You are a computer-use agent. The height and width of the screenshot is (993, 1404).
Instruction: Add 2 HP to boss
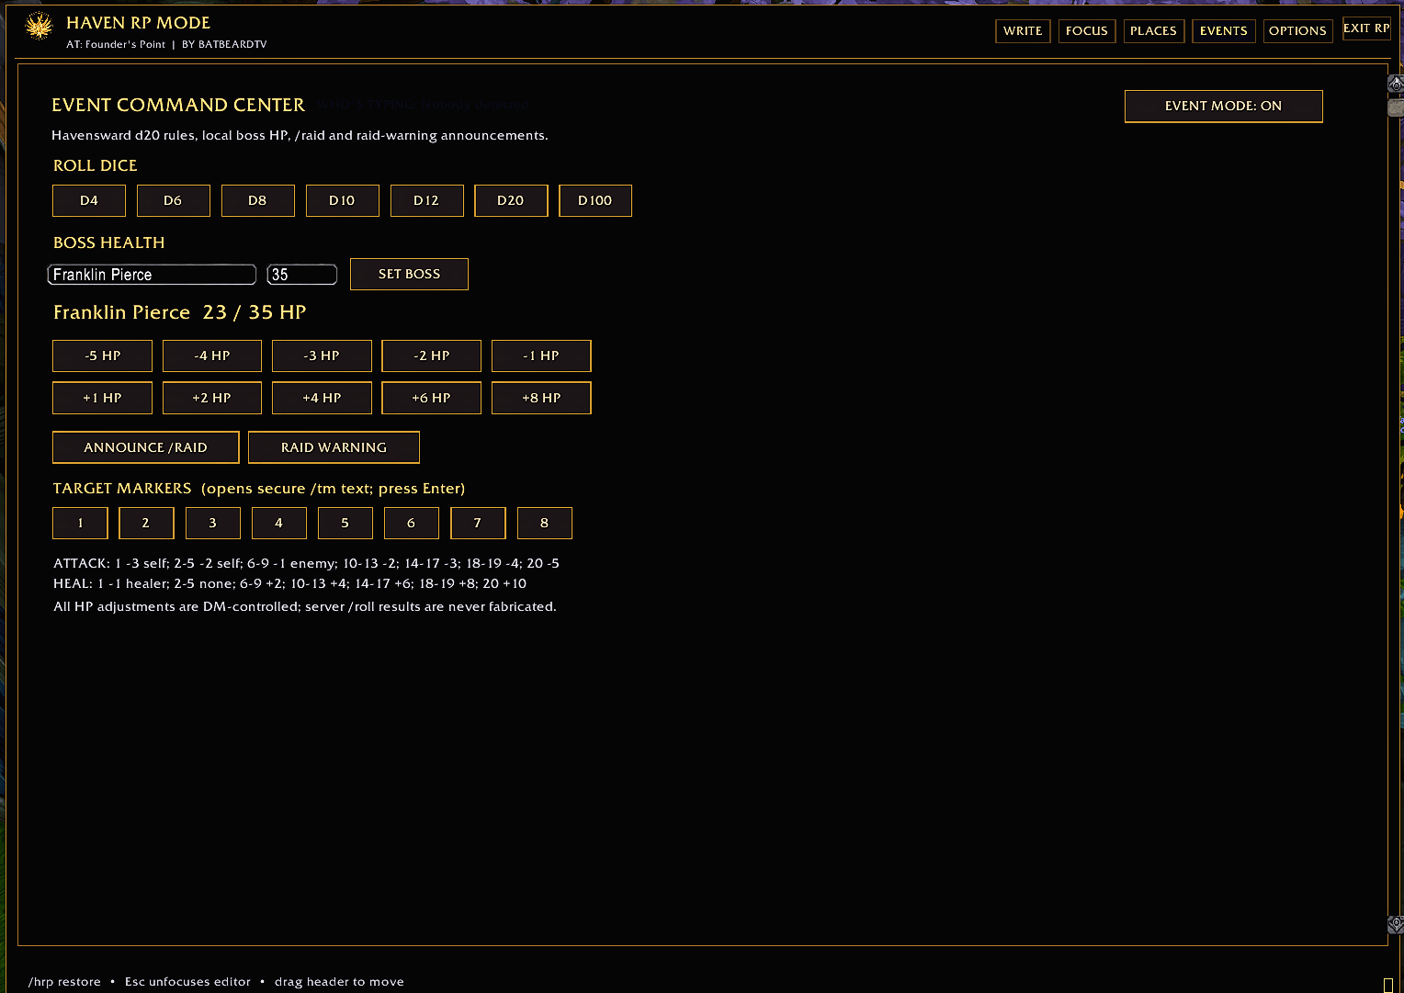tap(212, 398)
